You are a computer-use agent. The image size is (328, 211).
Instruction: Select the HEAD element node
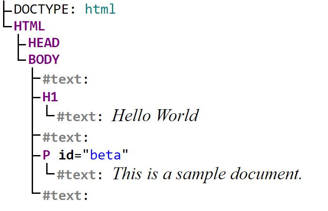pyautogui.click(x=44, y=43)
